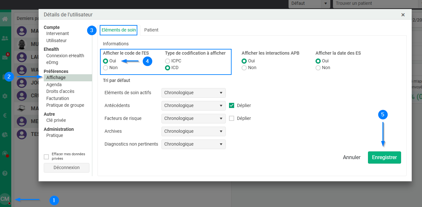422x207 pixels.
Task: Click the home icon in the sidebar
Action: tap(5, 19)
